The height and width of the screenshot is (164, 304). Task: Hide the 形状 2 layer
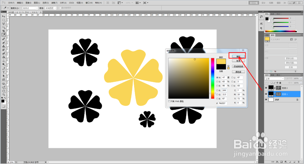click(x=266, y=88)
